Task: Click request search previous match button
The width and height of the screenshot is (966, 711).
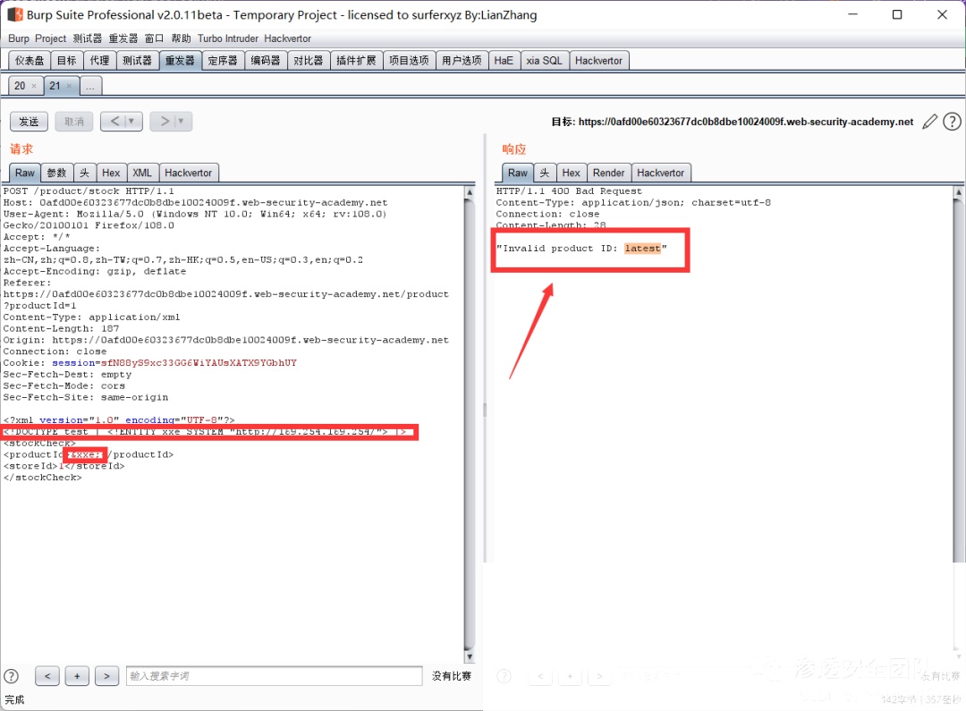Action: coord(47,676)
